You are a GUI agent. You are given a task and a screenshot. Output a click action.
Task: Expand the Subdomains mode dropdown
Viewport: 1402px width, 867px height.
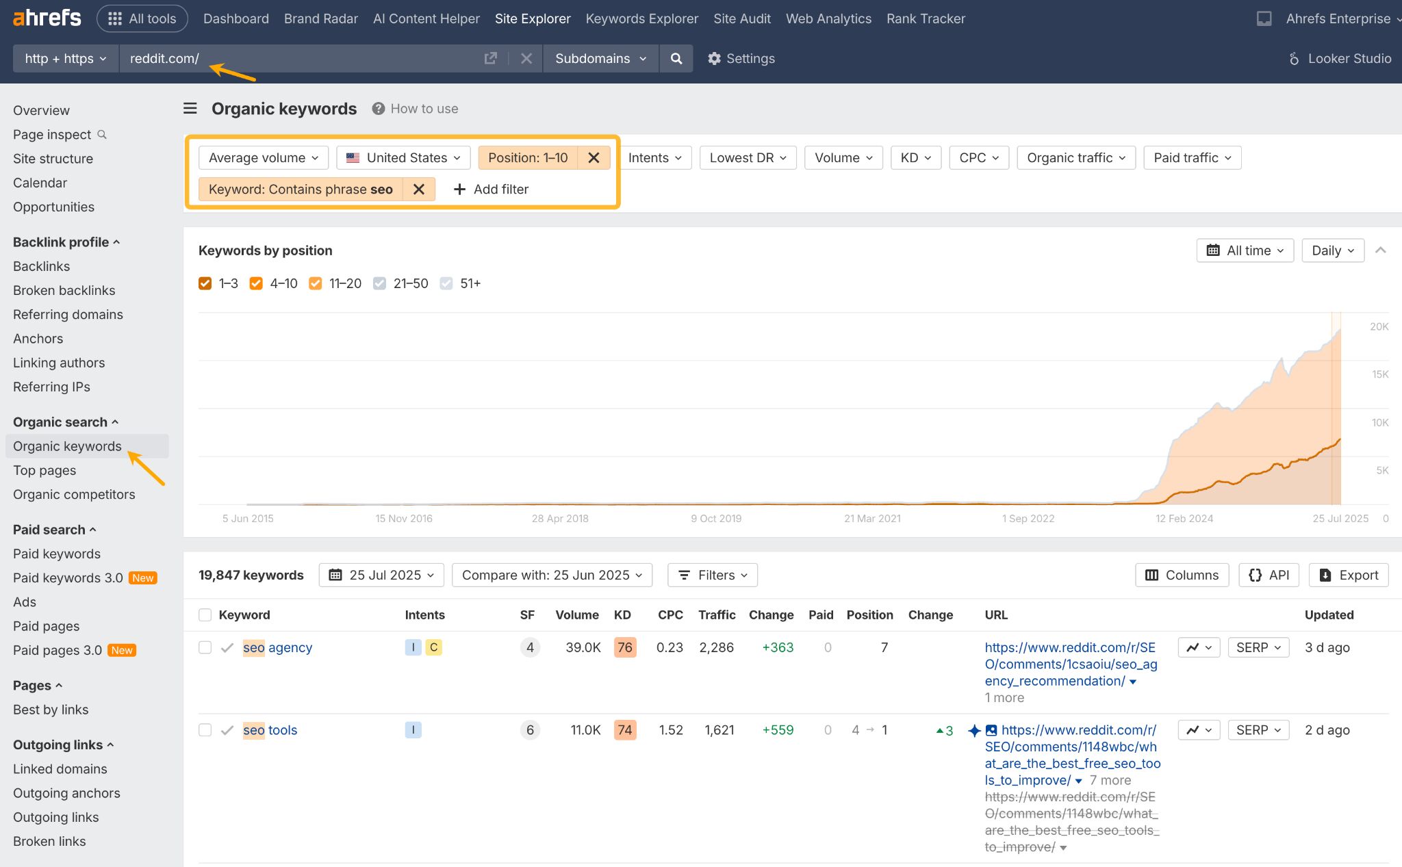click(600, 59)
